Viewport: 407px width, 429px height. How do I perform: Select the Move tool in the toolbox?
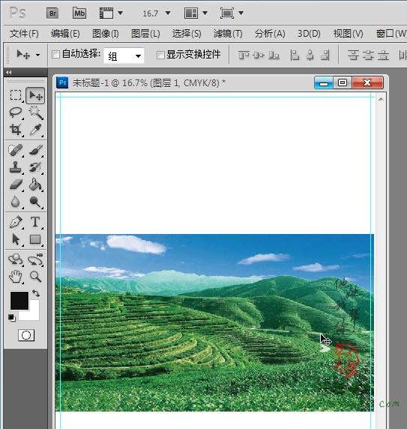click(35, 95)
